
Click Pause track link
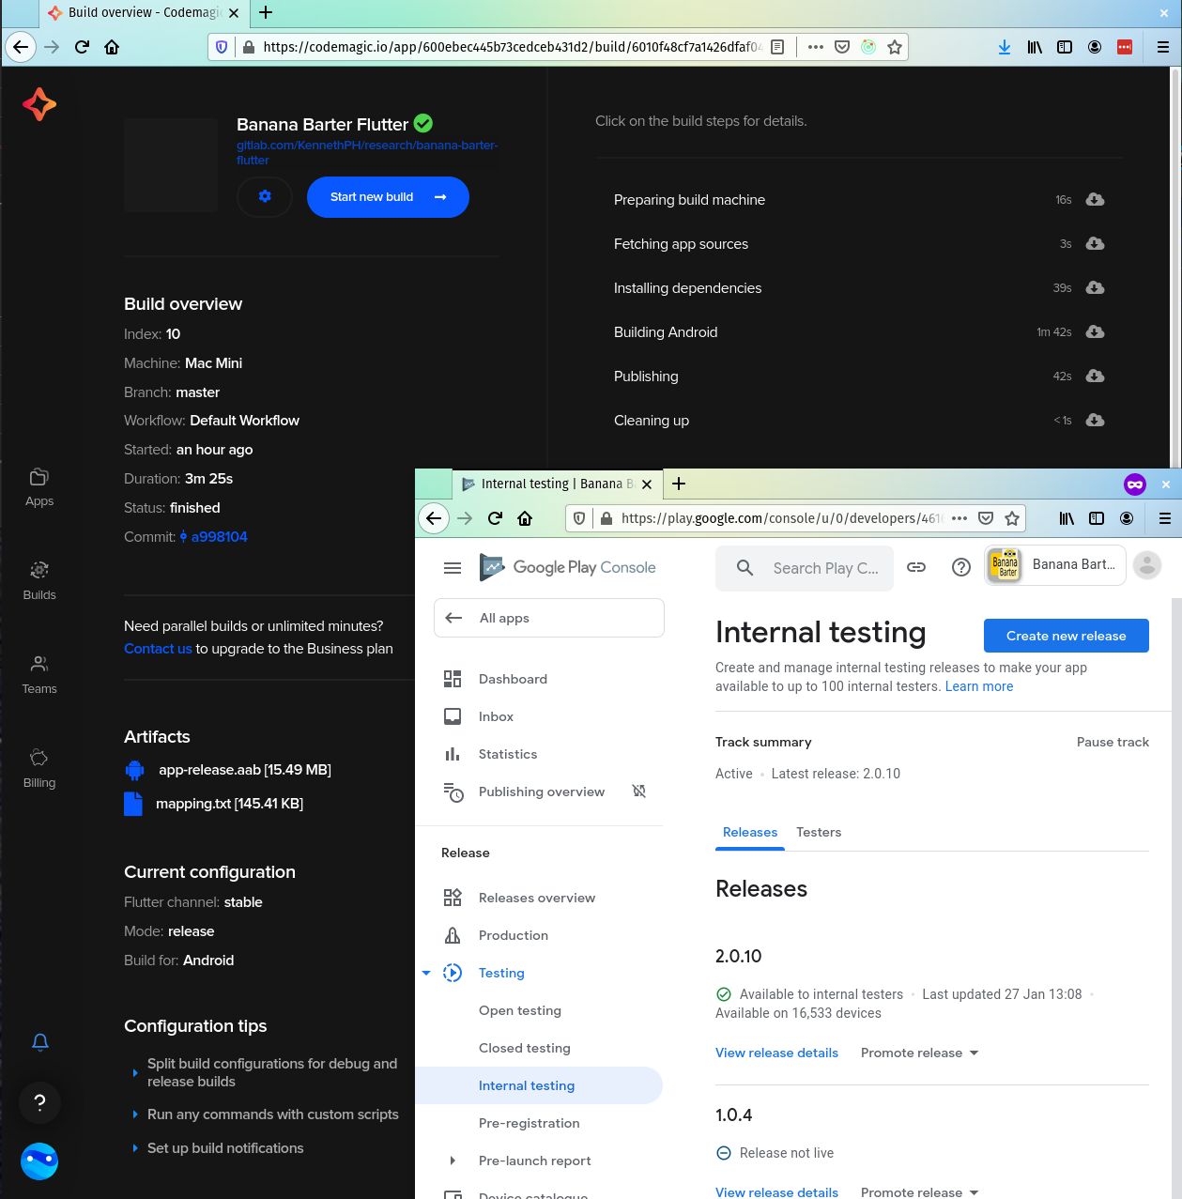tap(1113, 742)
